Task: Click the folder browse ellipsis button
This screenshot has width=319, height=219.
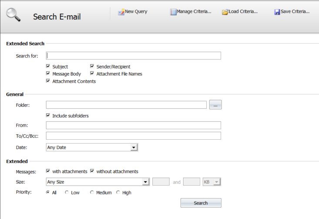Action: (x=215, y=105)
